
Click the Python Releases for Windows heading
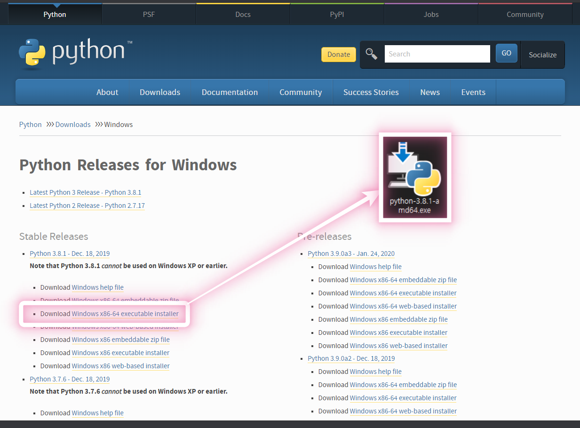(x=128, y=165)
